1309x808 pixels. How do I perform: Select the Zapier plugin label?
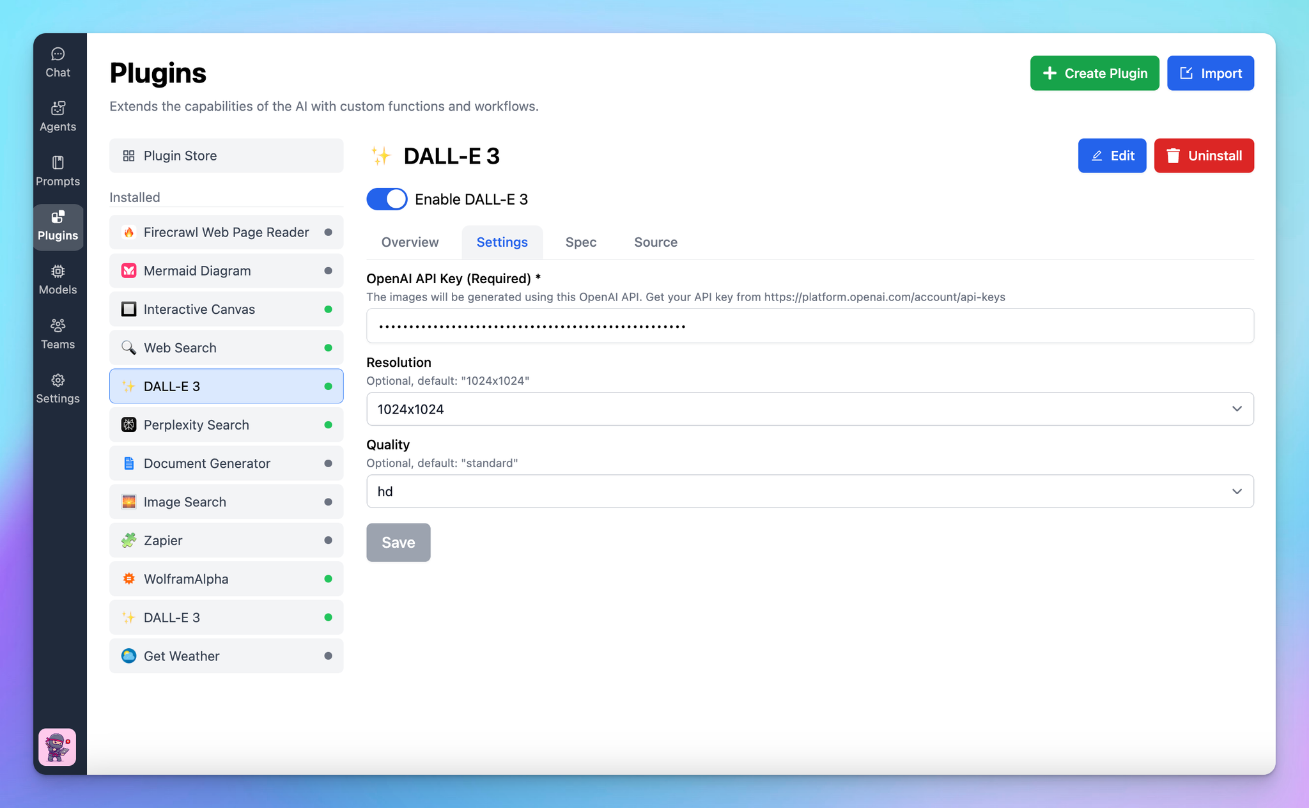(163, 540)
